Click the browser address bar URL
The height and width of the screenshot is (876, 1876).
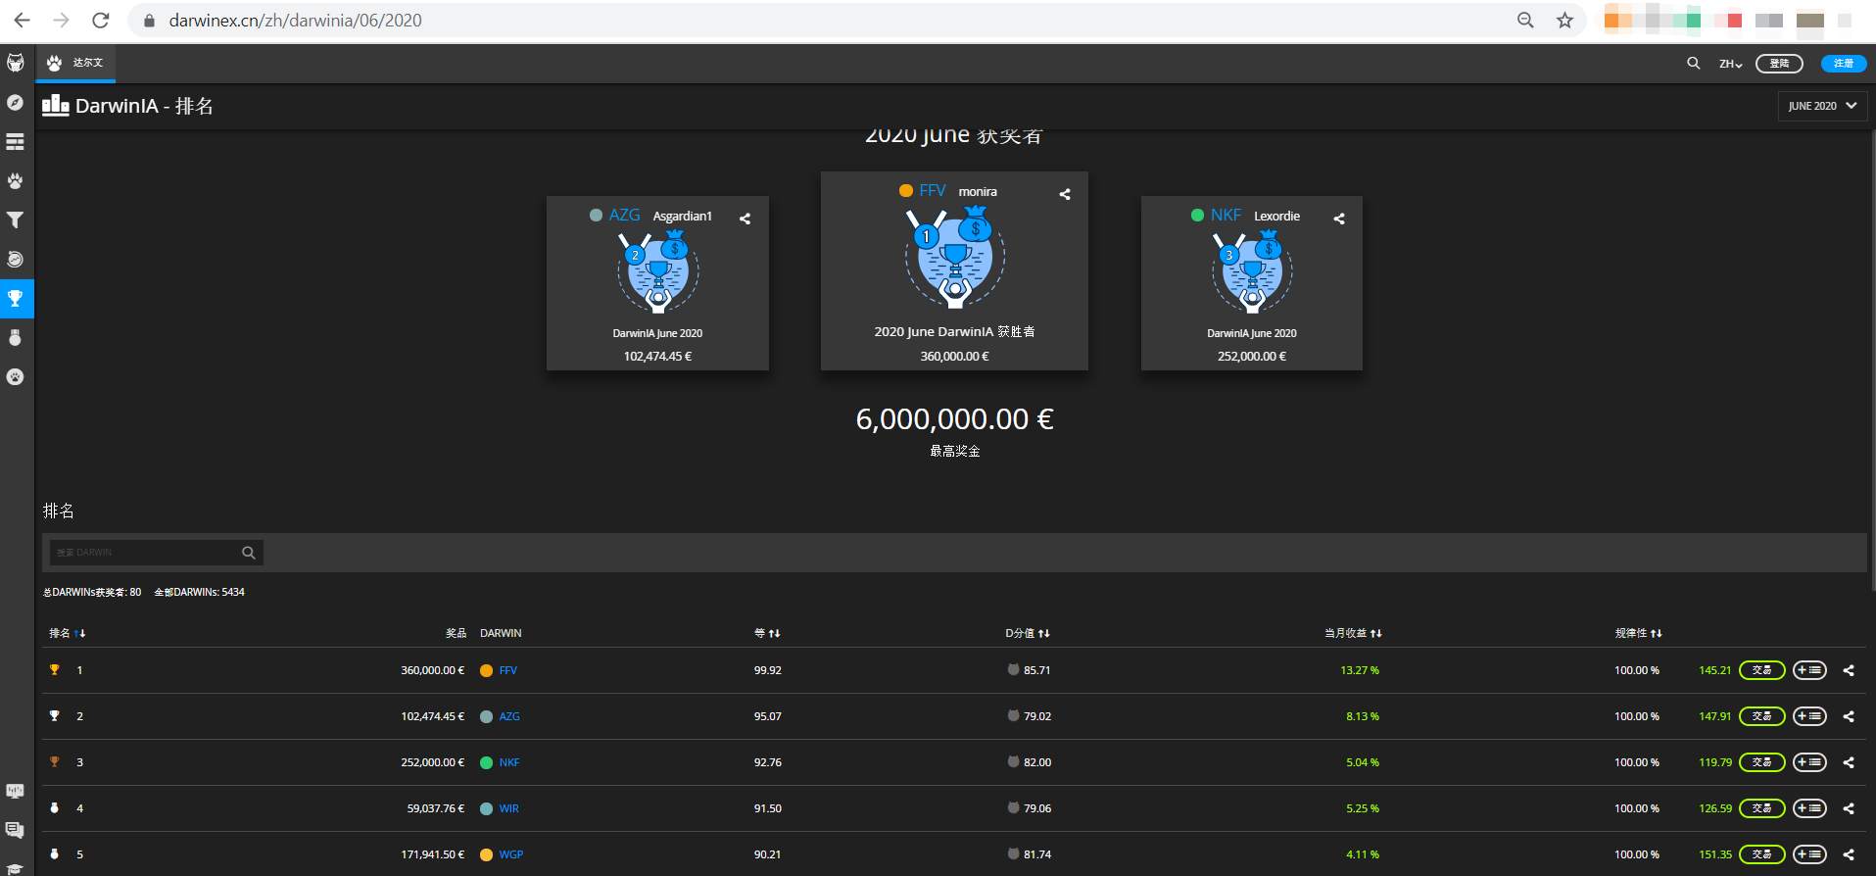pyautogui.click(x=295, y=21)
